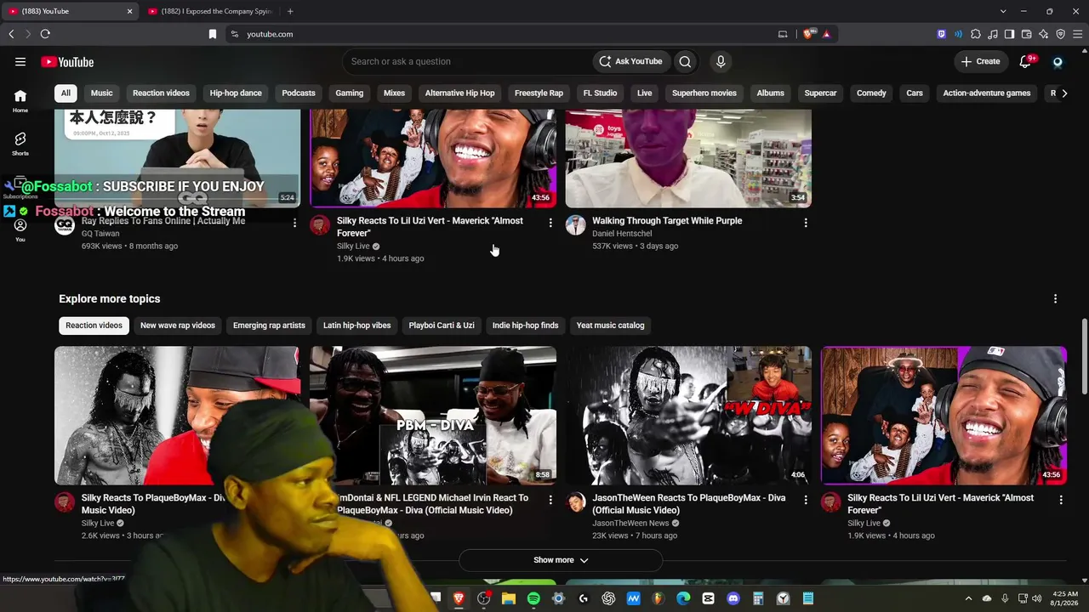The image size is (1089, 612).
Task: Switch to the "I Exposed the Company" tab
Action: point(211,11)
